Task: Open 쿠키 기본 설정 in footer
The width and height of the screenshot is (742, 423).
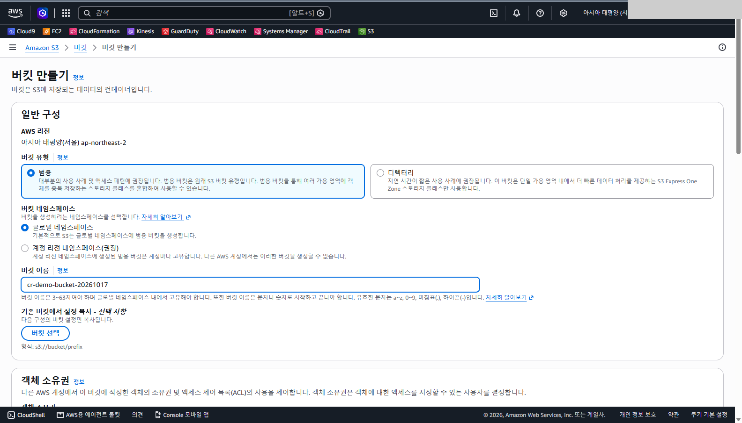Action: 709,415
